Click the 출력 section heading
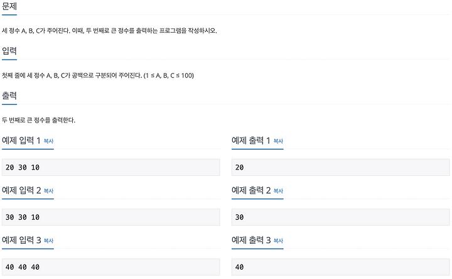Image resolution: width=452 pixels, height=279 pixels. [x=9, y=96]
